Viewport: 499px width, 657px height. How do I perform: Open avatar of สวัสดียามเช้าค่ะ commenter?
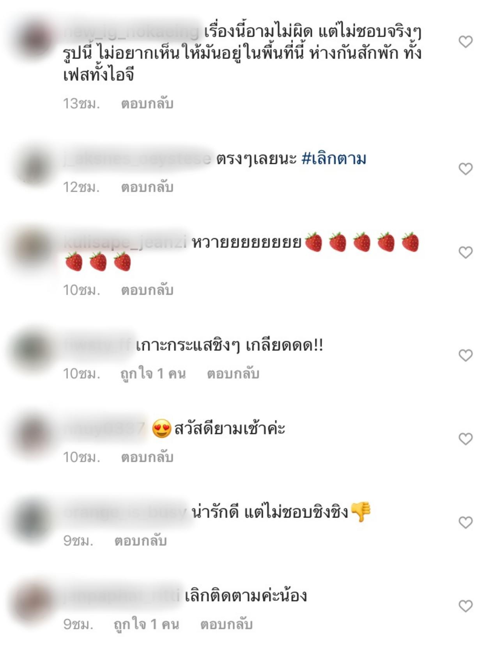pyautogui.click(x=34, y=435)
